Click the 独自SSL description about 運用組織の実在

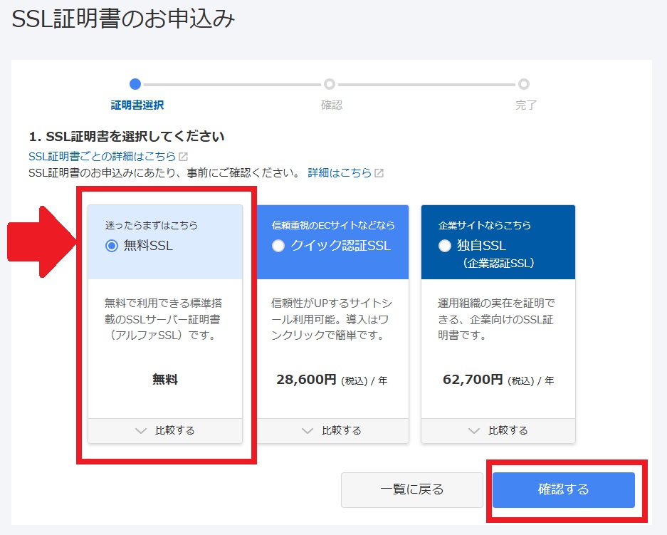[x=496, y=319]
